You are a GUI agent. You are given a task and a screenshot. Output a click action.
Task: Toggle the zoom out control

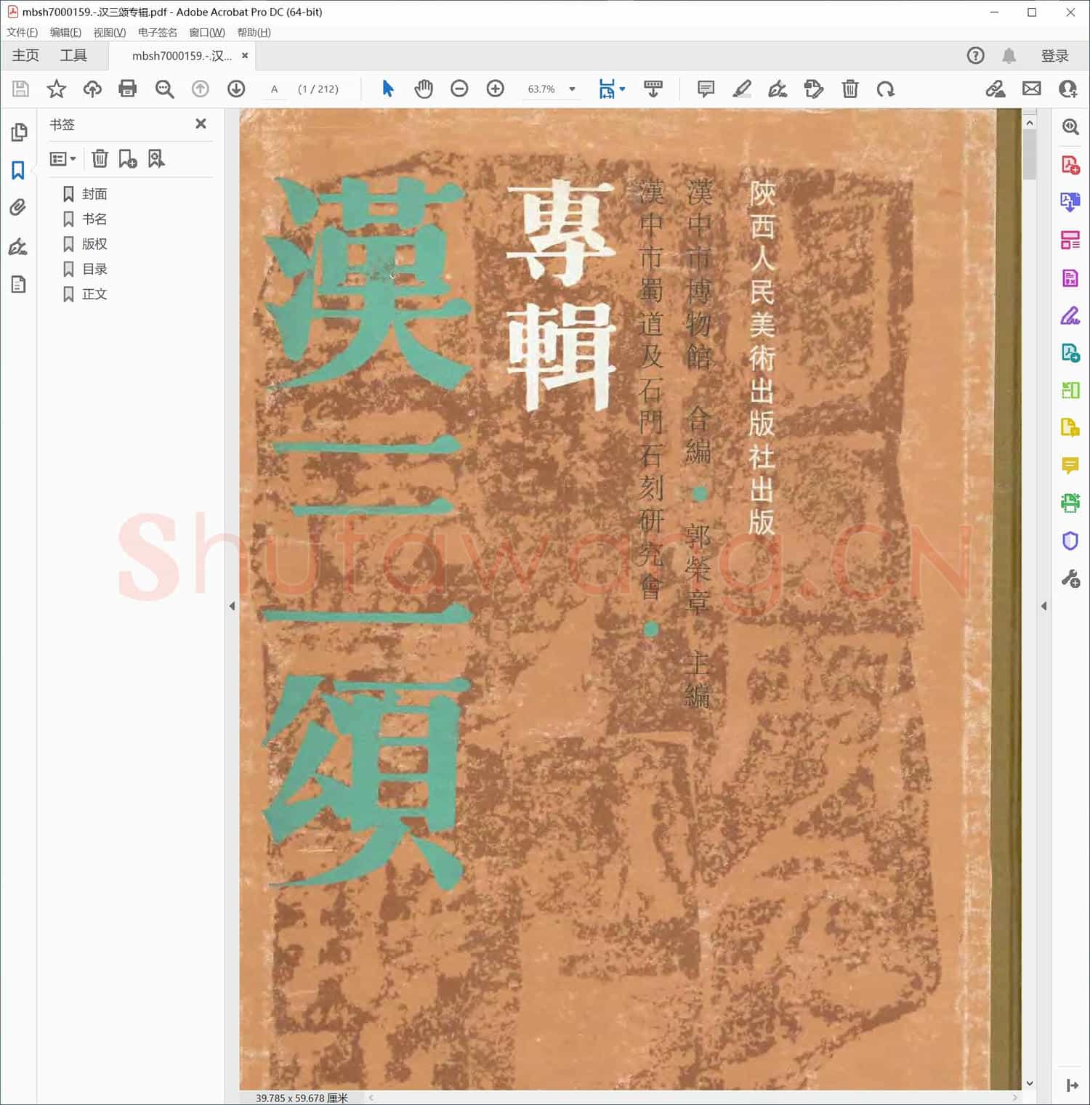459,89
